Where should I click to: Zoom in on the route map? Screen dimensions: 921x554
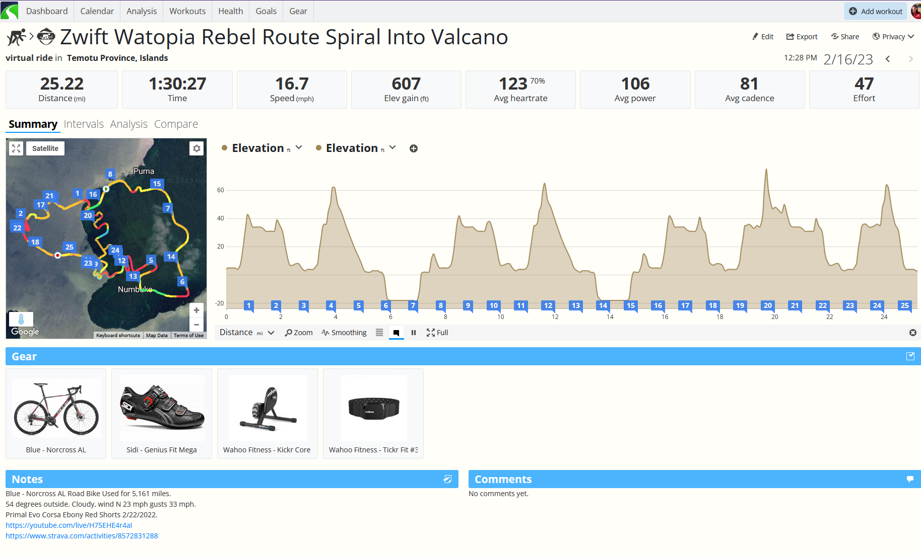point(196,310)
